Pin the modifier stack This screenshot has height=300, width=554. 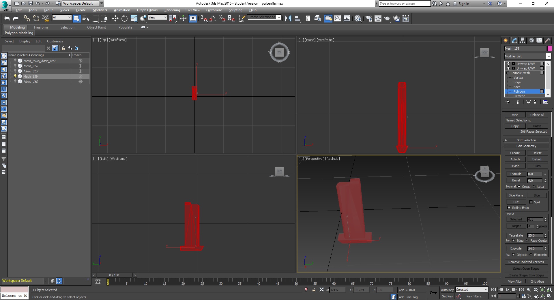click(508, 102)
